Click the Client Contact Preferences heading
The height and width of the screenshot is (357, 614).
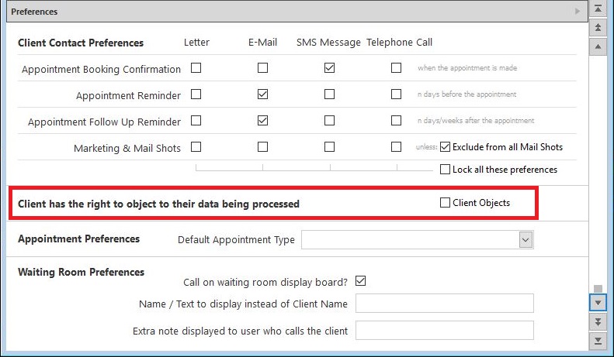point(81,43)
